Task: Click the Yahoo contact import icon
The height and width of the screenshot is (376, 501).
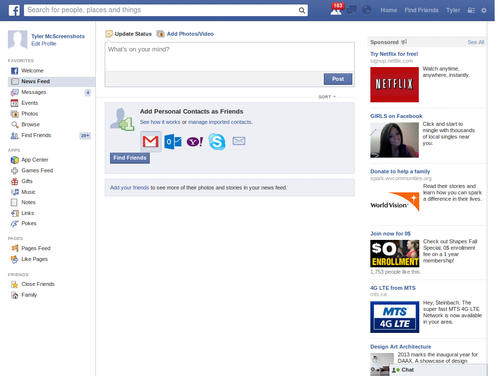Action: point(195,141)
